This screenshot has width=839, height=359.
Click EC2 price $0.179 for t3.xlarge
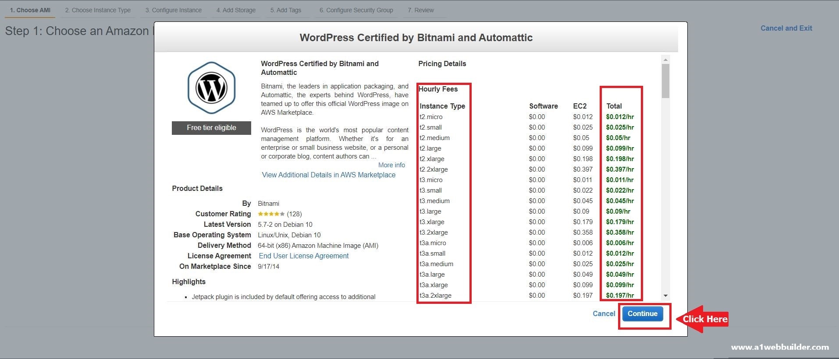coord(583,222)
